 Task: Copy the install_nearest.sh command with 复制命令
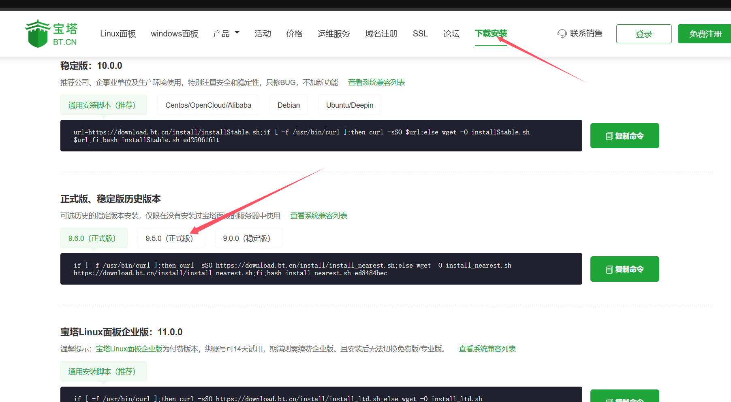[624, 269]
